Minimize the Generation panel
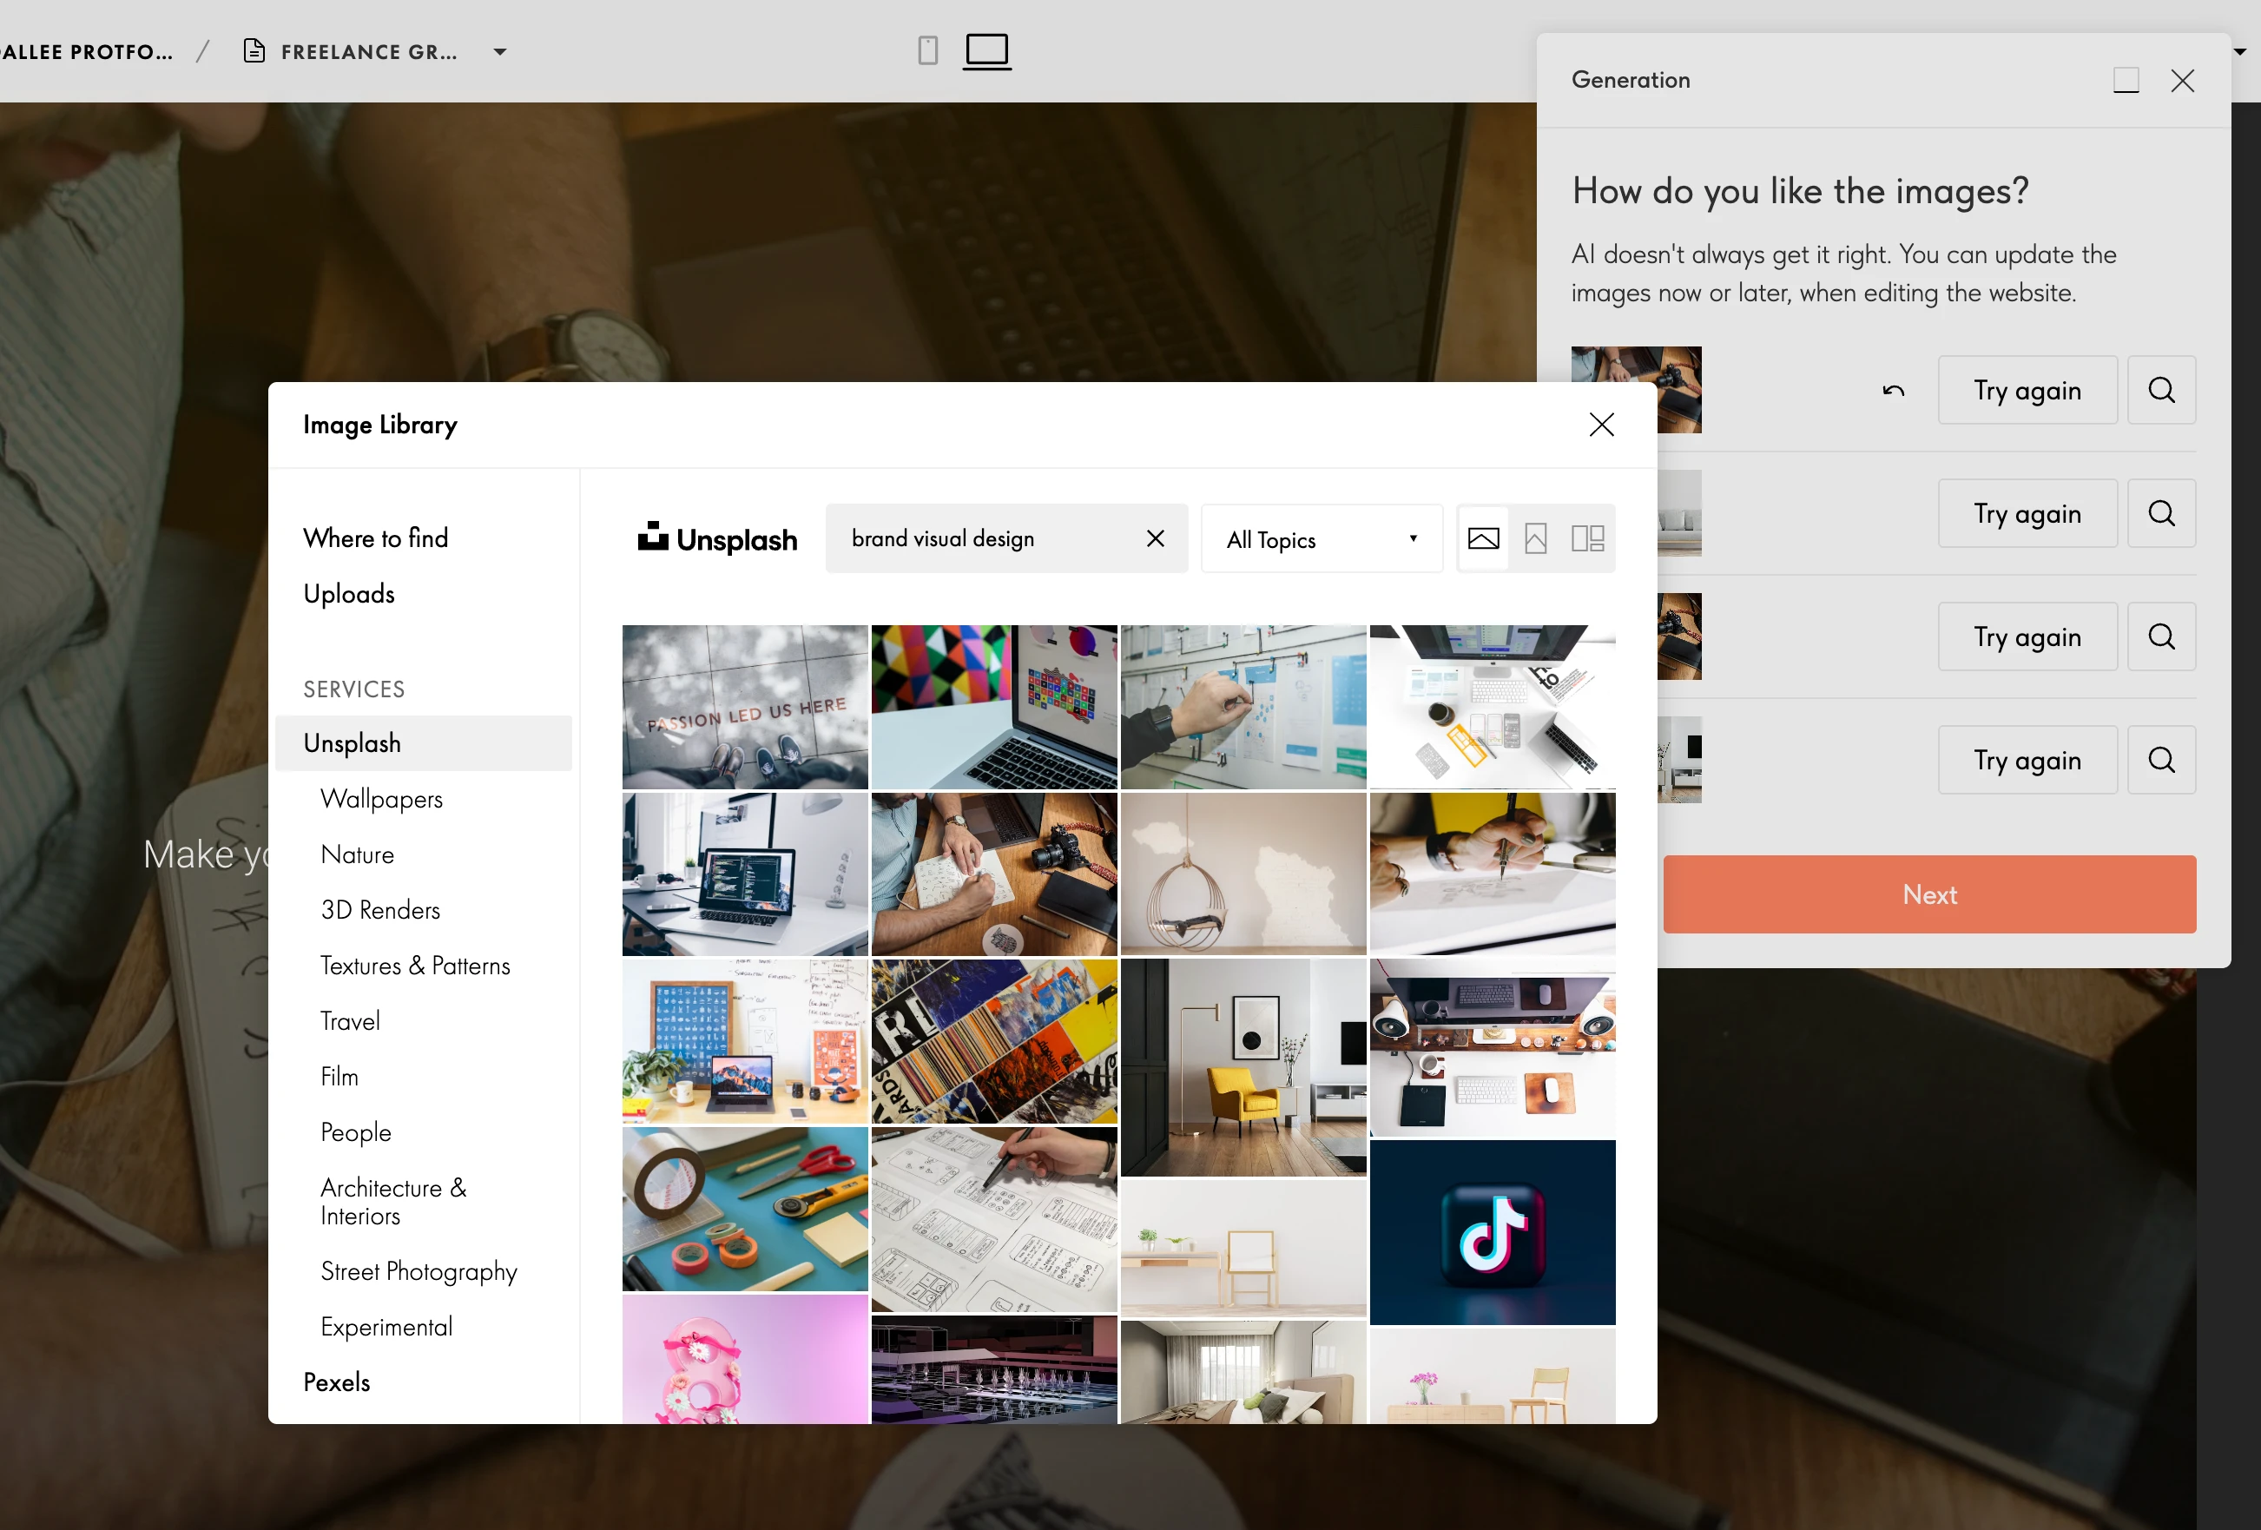2261x1530 pixels. point(2126,80)
